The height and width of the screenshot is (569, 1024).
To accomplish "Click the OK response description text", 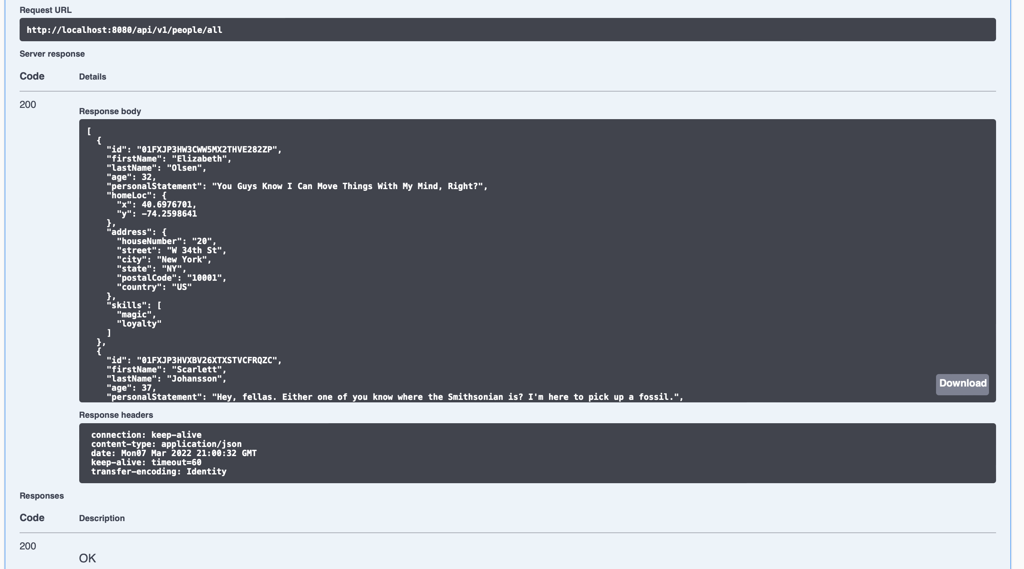I will click(x=88, y=558).
